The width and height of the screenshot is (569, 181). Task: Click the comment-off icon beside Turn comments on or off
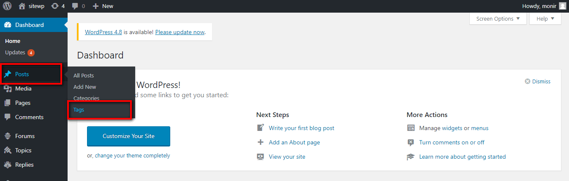(411, 142)
